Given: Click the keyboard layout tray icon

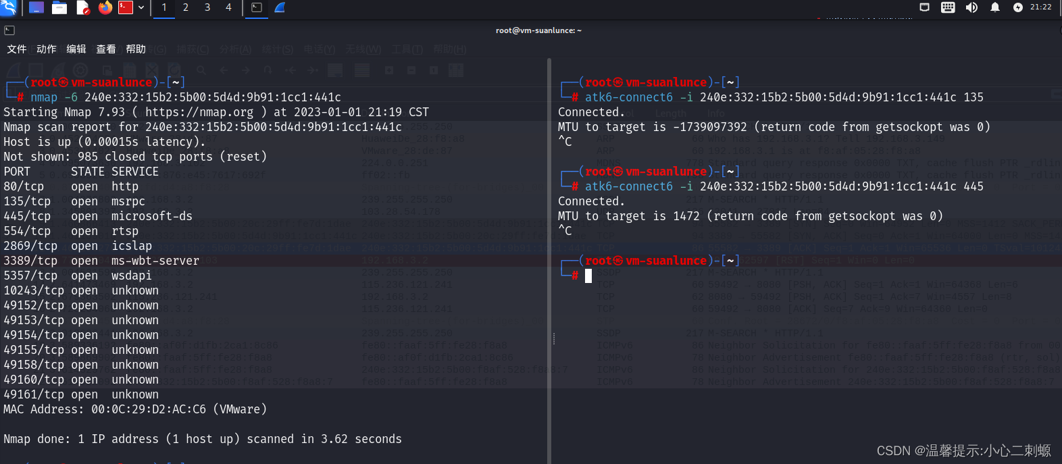Looking at the screenshot, I should click(x=948, y=7).
